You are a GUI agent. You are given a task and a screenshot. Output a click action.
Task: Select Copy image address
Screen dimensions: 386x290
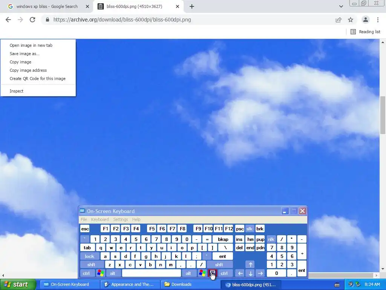click(x=38, y=70)
